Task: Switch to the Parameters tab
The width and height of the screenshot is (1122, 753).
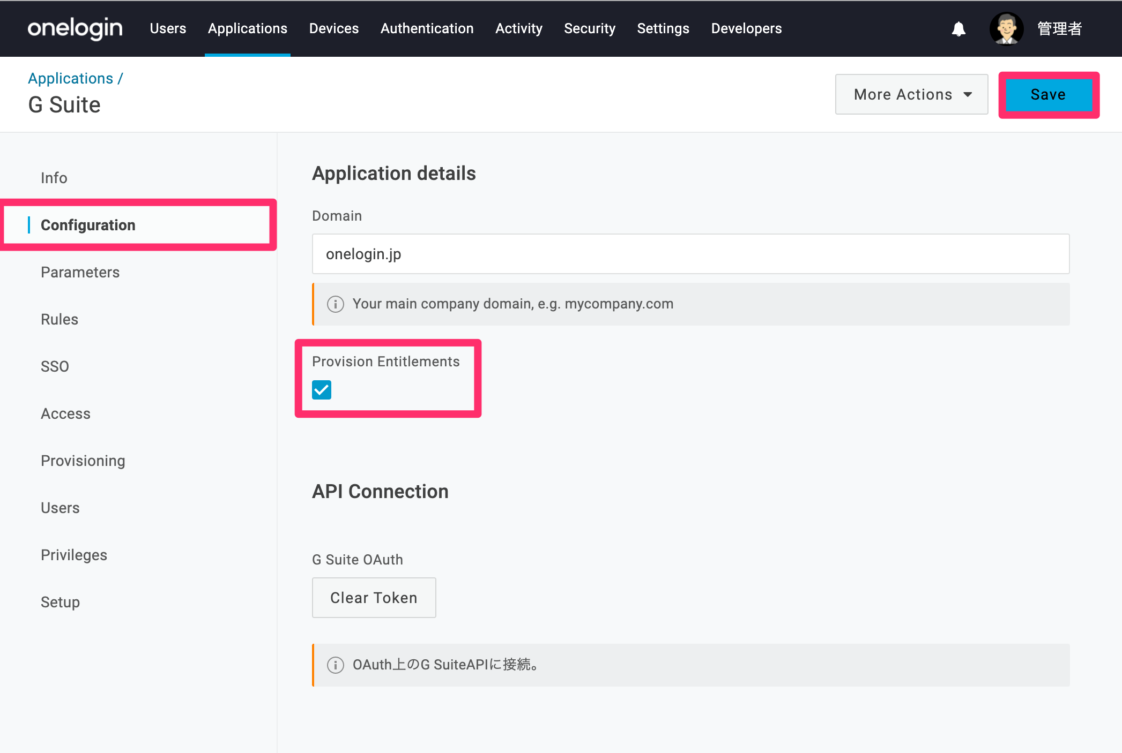Action: coord(80,272)
